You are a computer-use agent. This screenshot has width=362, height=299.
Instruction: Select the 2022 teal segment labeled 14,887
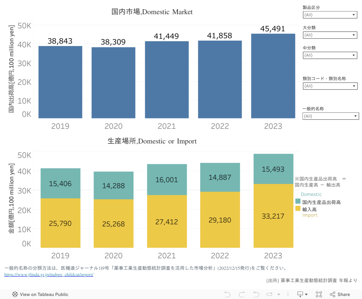click(220, 177)
